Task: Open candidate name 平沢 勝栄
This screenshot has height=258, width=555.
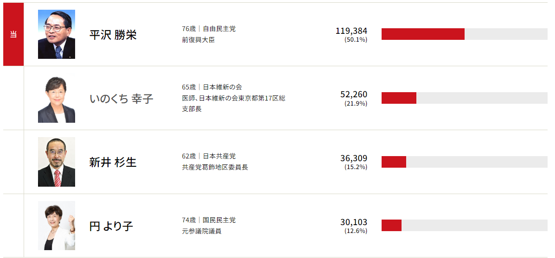Action: coord(113,35)
